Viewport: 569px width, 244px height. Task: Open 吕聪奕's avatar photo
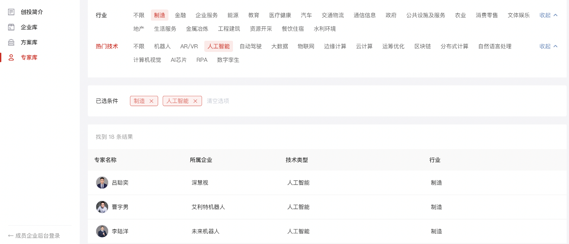tap(102, 183)
